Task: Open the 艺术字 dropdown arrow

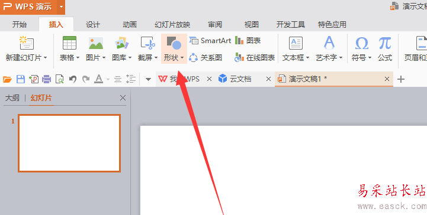Action: point(341,57)
